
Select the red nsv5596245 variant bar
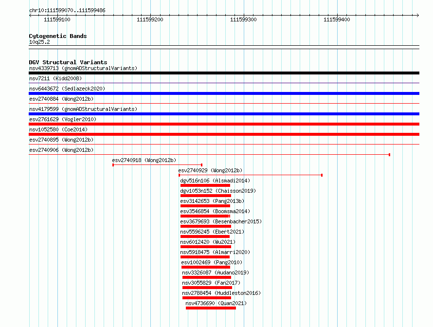pos(205,236)
